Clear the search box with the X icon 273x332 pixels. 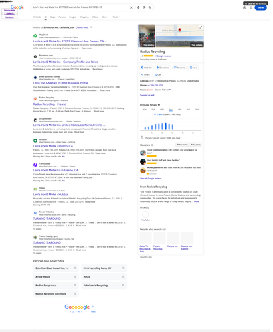click(x=132, y=7)
